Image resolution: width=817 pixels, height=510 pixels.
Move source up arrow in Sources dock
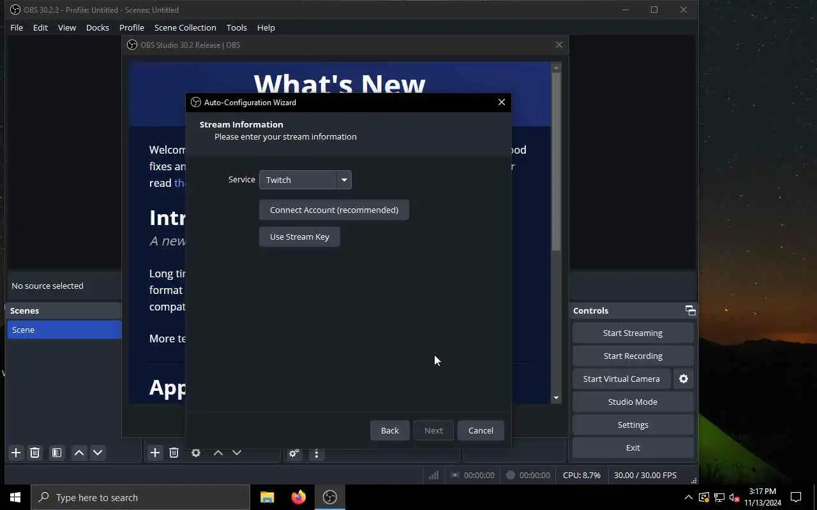tap(218, 453)
